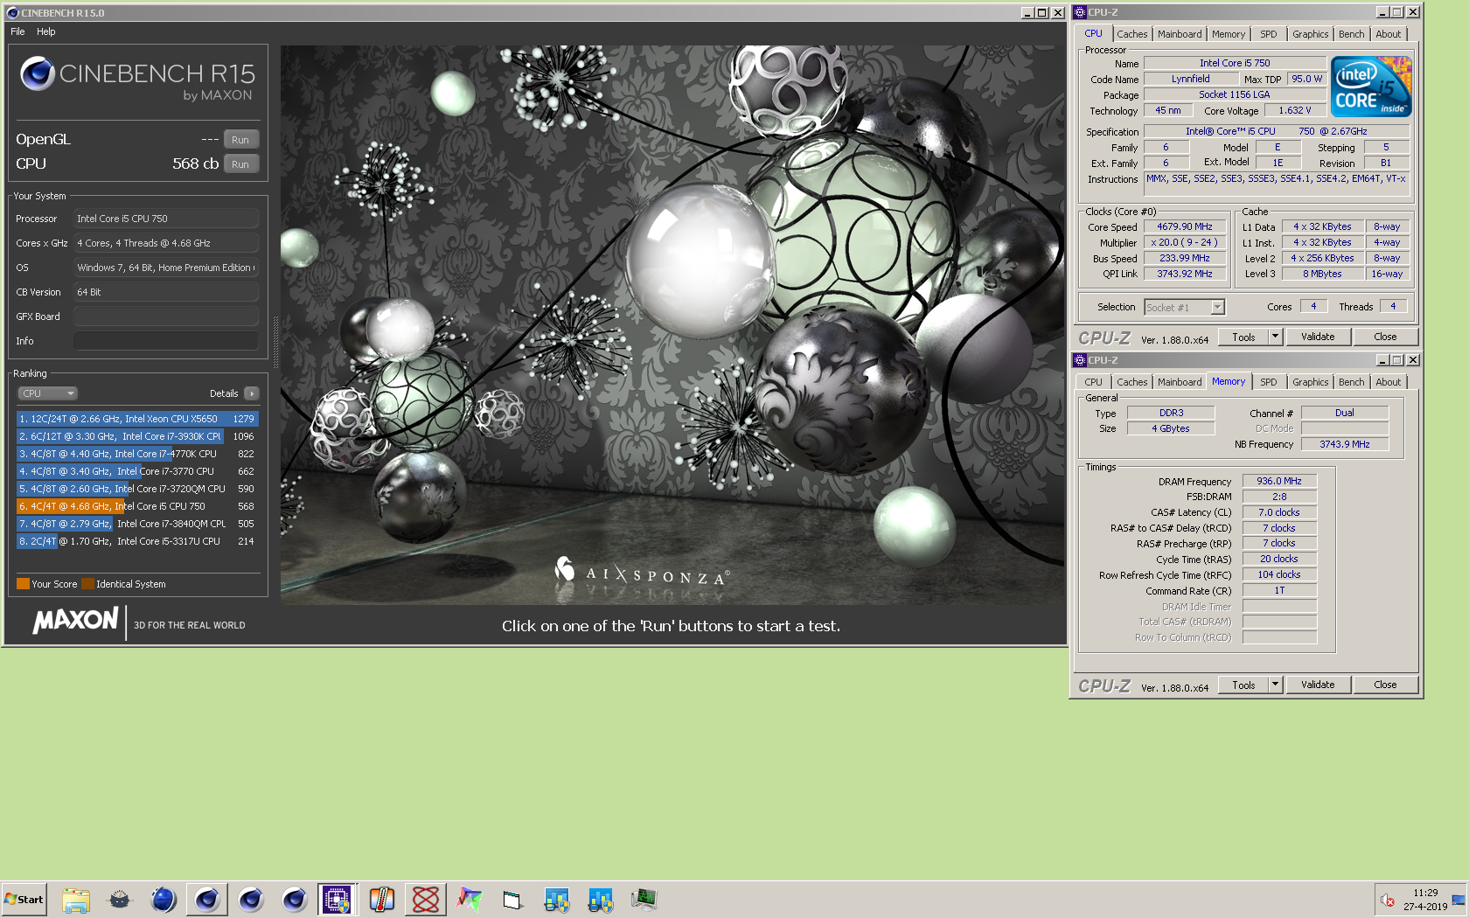Select ranking row Intel Core i5-3317U CPU

point(137,541)
